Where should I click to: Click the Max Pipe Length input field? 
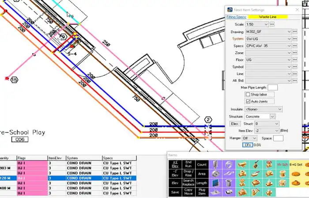272,88
